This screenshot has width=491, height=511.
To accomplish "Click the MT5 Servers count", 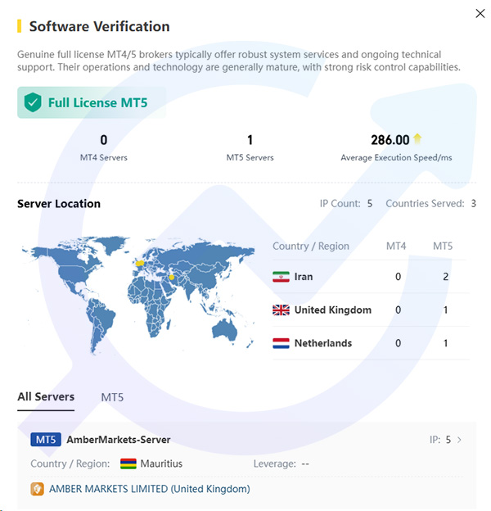I will (x=250, y=140).
